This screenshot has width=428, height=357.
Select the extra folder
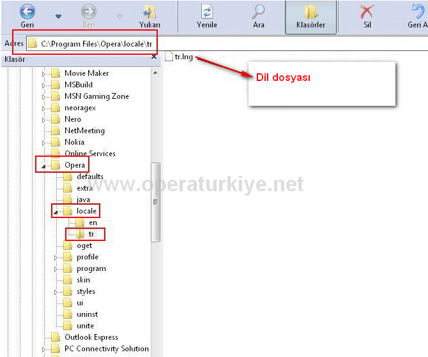coord(78,188)
